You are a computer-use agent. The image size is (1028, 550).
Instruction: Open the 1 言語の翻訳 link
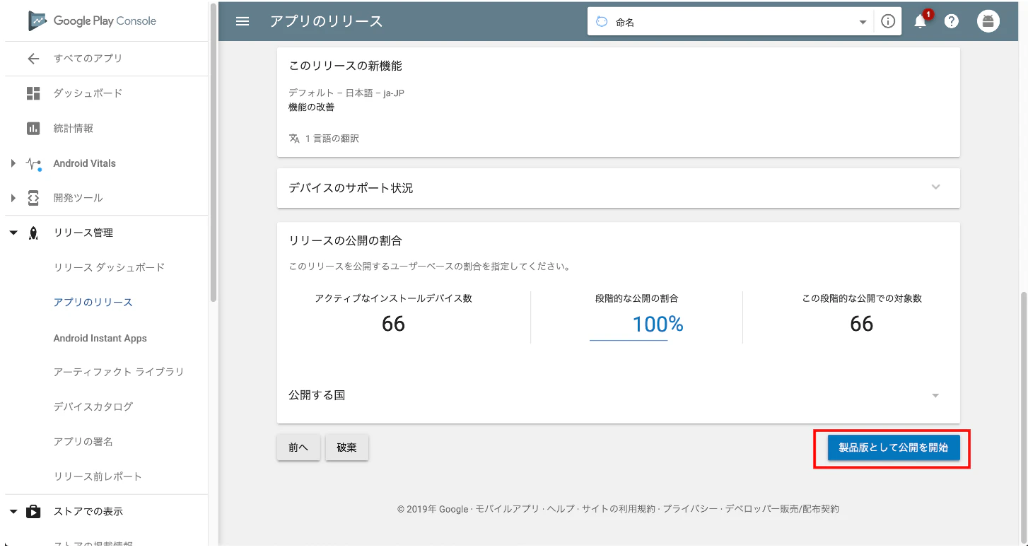(x=332, y=139)
